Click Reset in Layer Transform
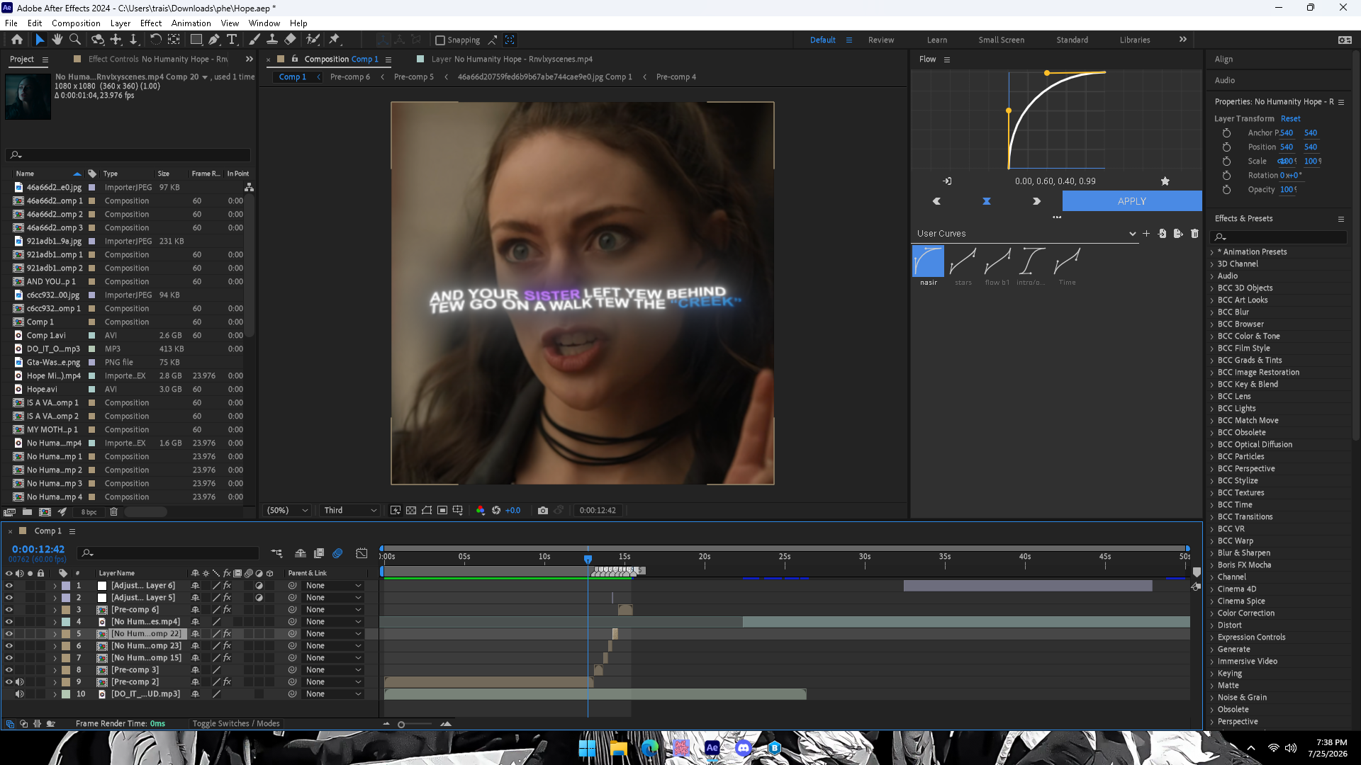Image resolution: width=1361 pixels, height=765 pixels. coord(1290,119)
